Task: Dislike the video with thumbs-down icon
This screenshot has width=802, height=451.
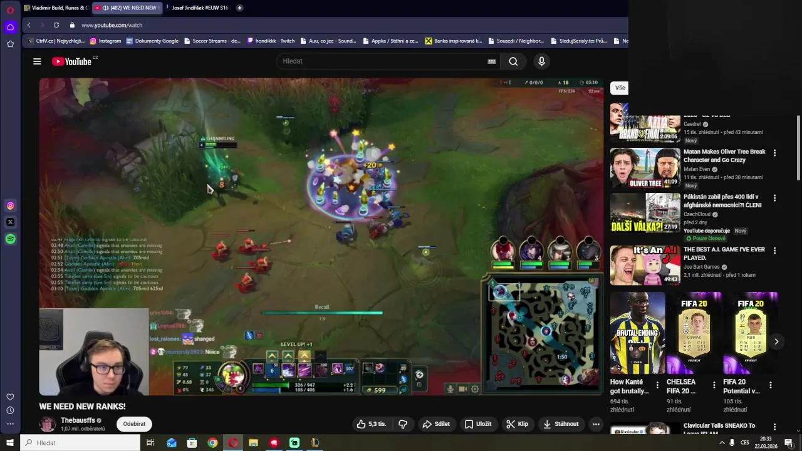Action: [403, 424]
